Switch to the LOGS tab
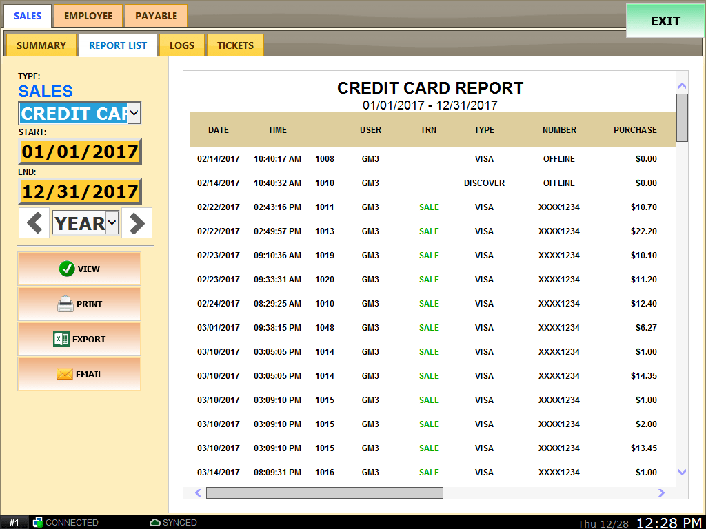706x529 pixels. point(181,45)
